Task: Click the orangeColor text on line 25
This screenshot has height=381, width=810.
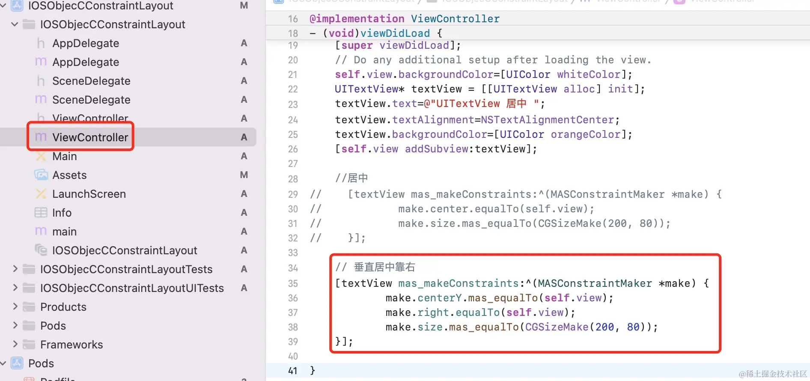Action: click(x=586, y=134)
